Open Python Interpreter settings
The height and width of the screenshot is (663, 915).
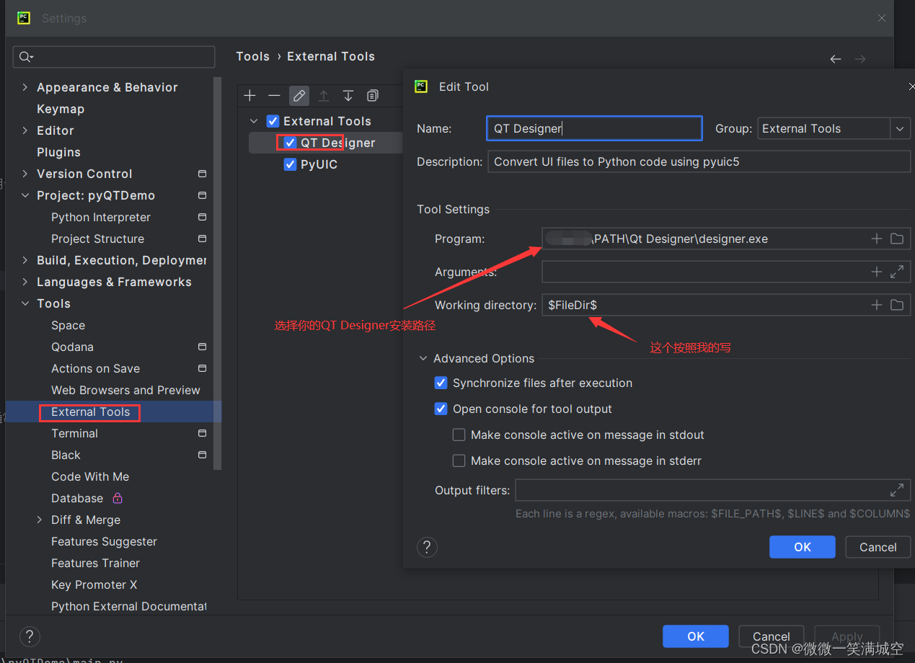point(101,217)
